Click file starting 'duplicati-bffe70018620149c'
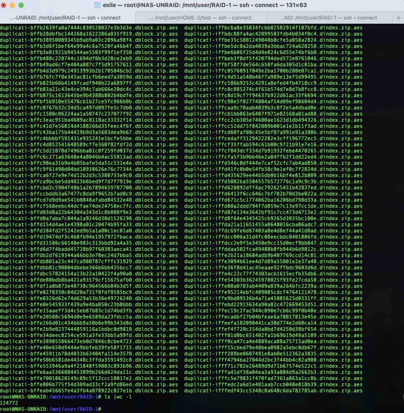 [x=89, y=378]
